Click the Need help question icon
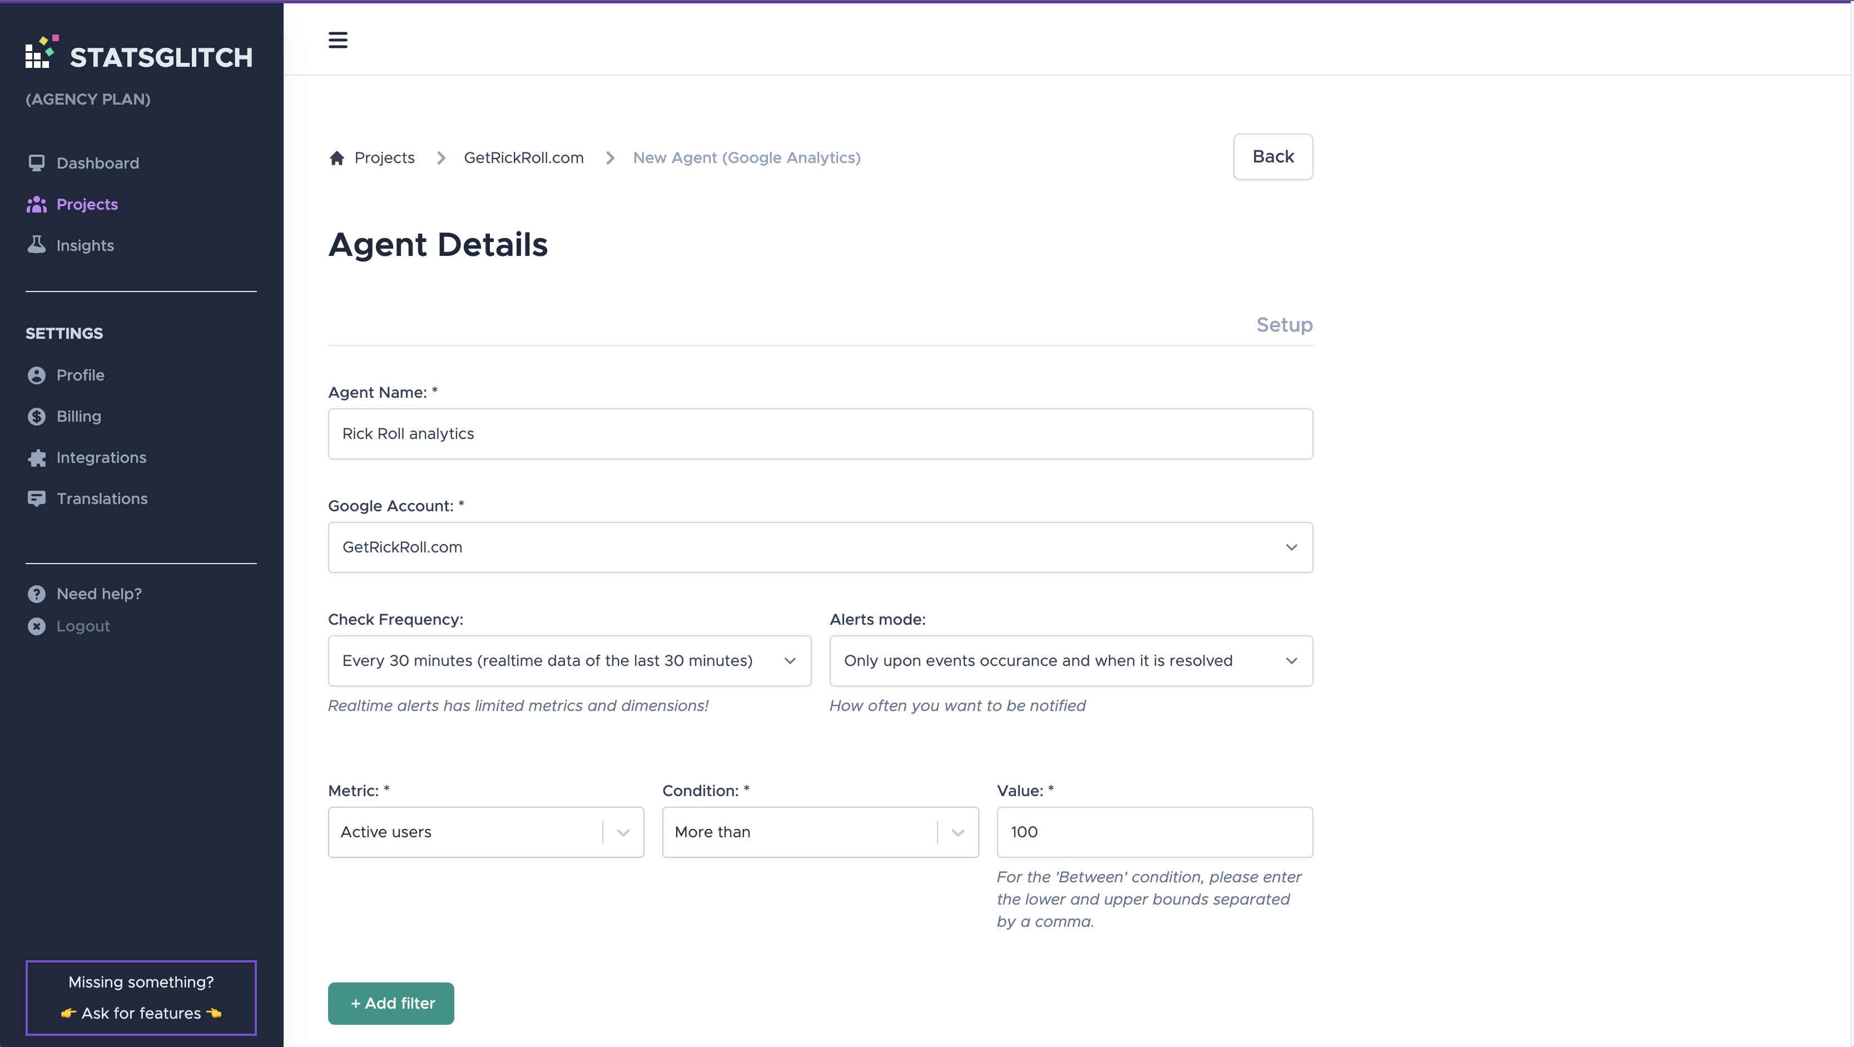 tap(37, 594)
